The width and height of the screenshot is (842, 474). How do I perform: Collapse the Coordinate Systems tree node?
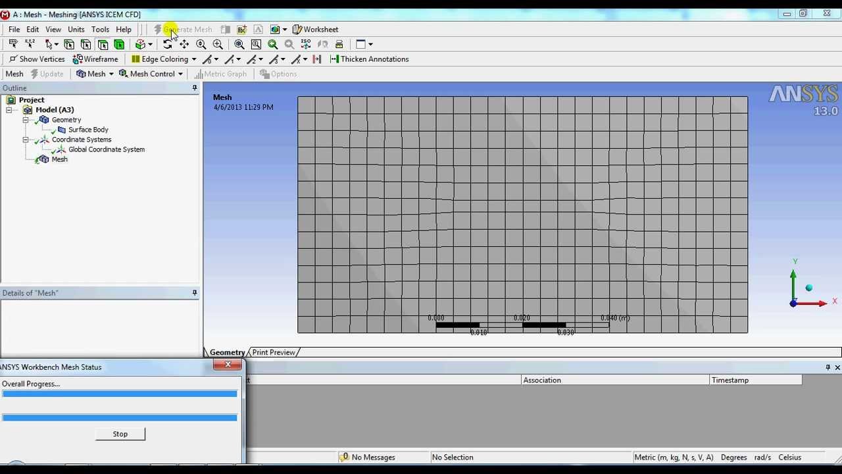[x=26, y=140]
